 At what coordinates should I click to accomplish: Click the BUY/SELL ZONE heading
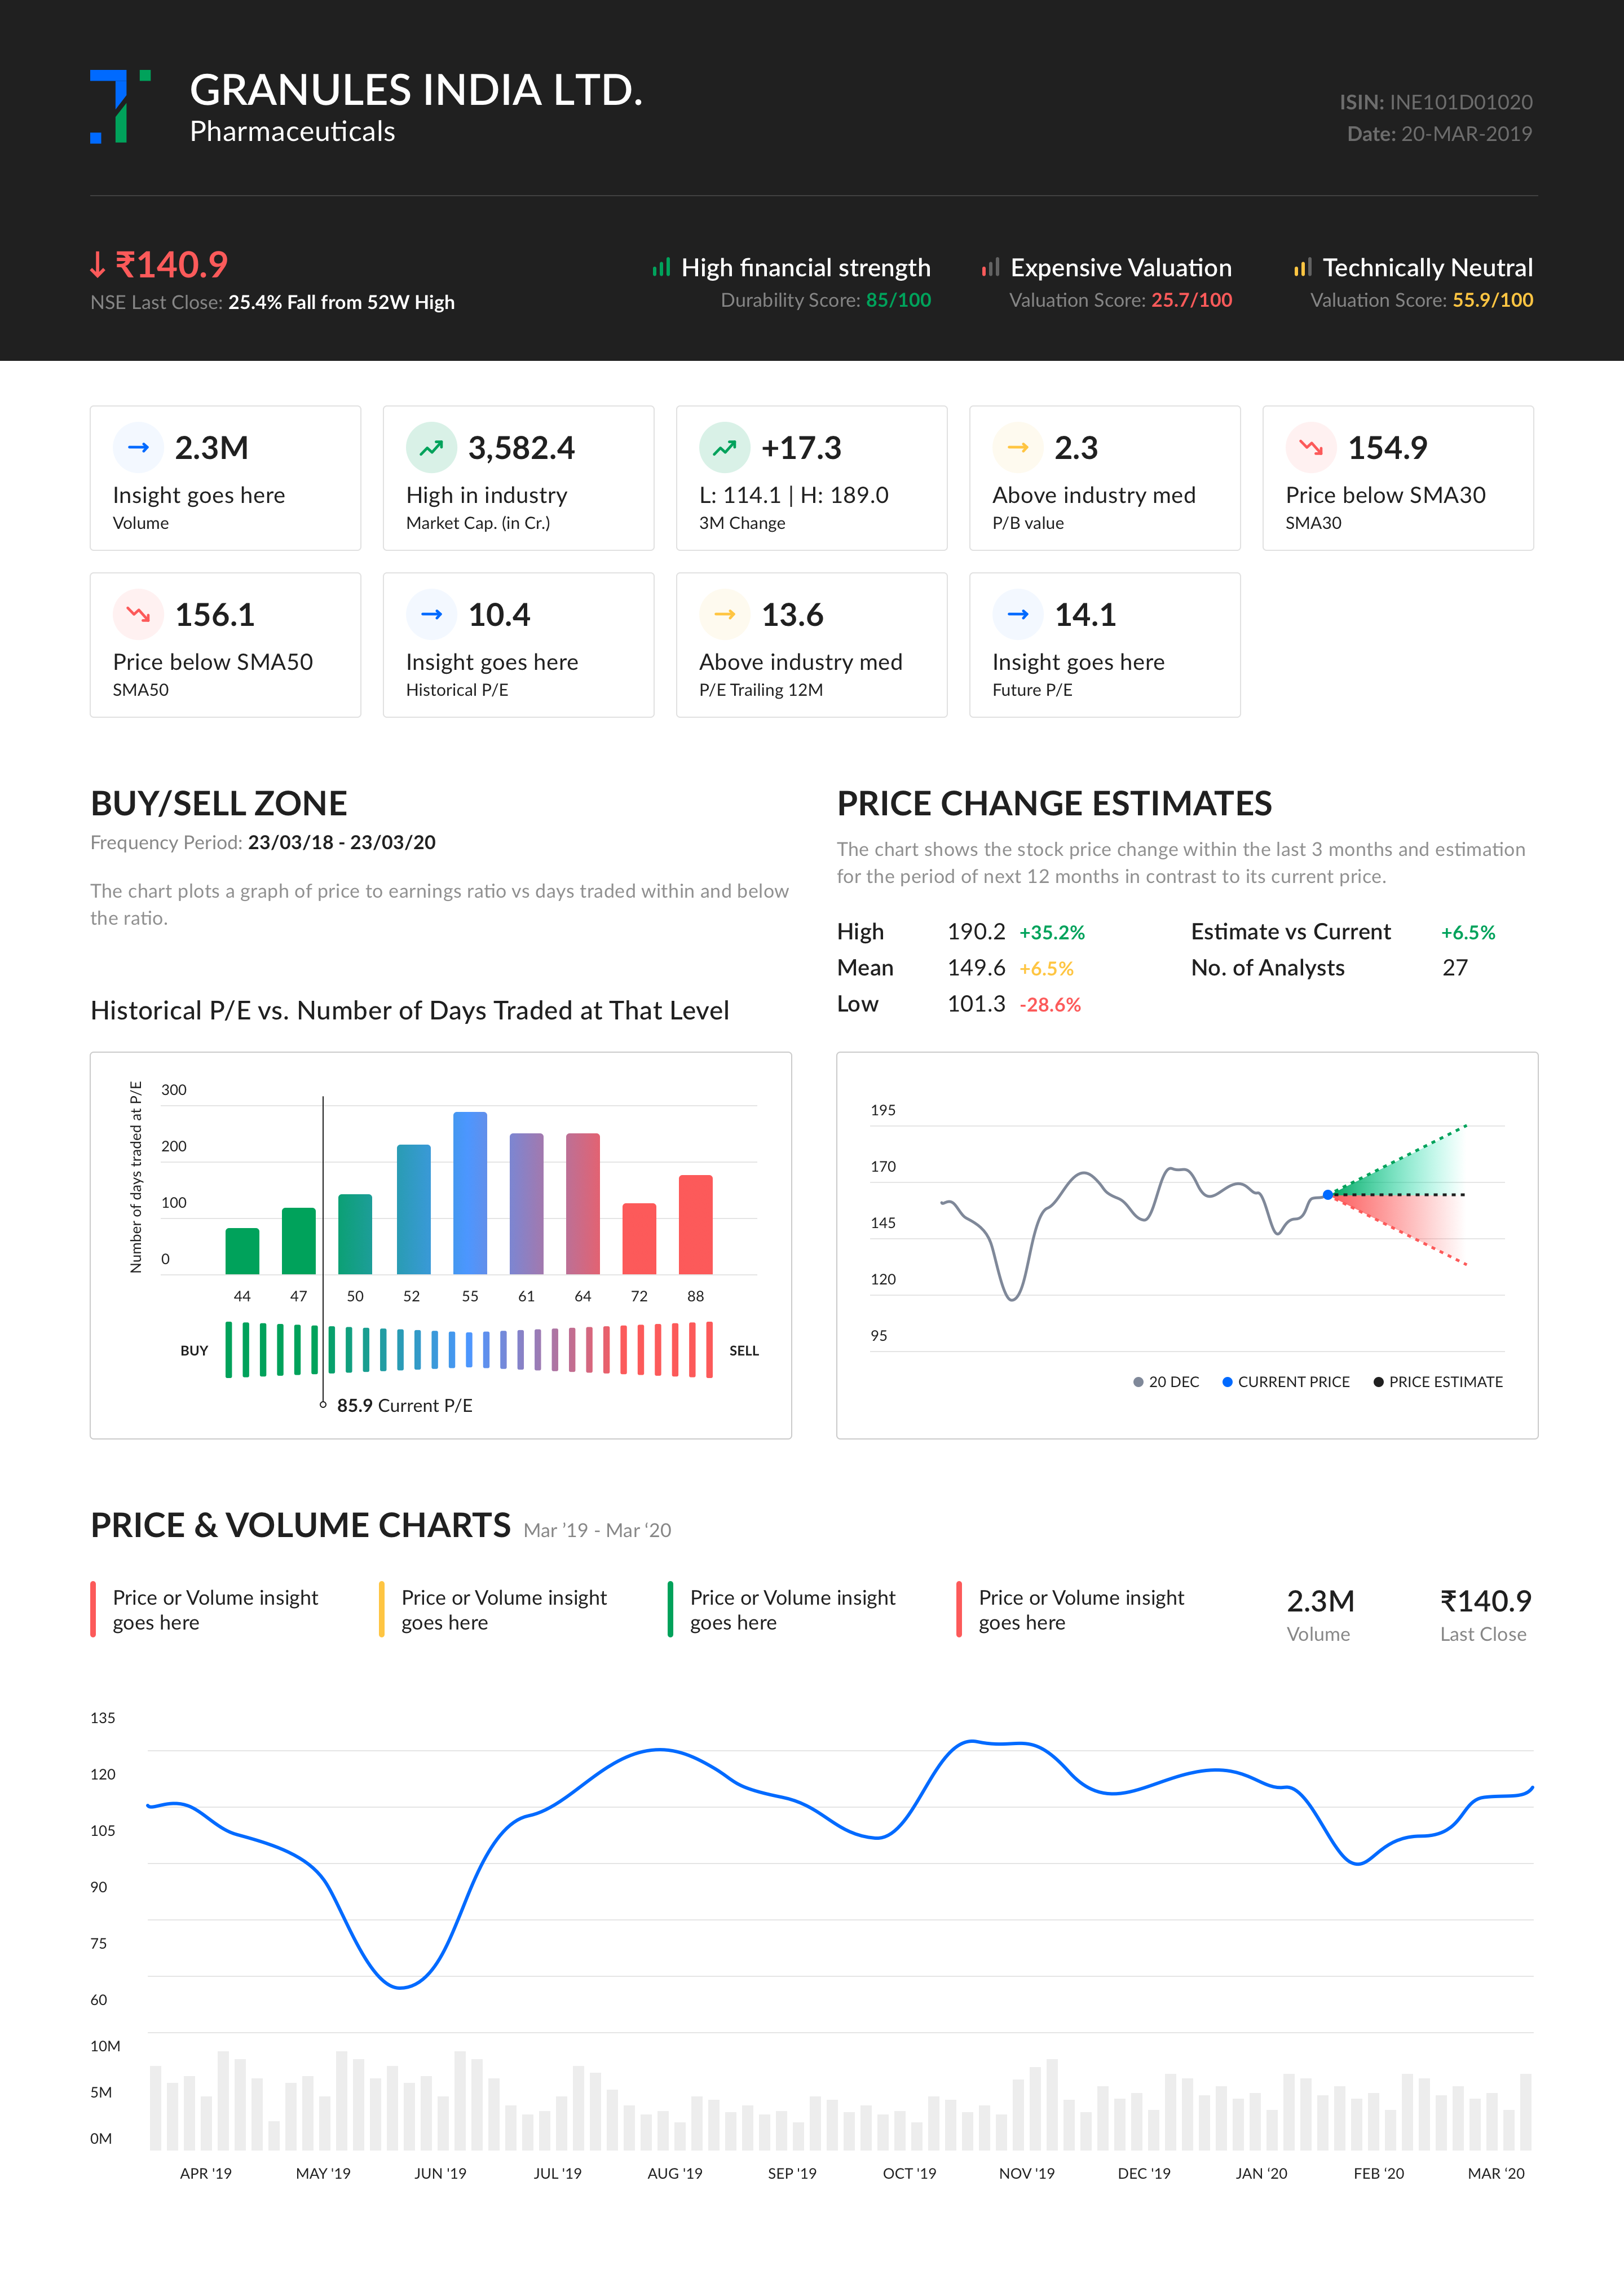click(219, 804)
